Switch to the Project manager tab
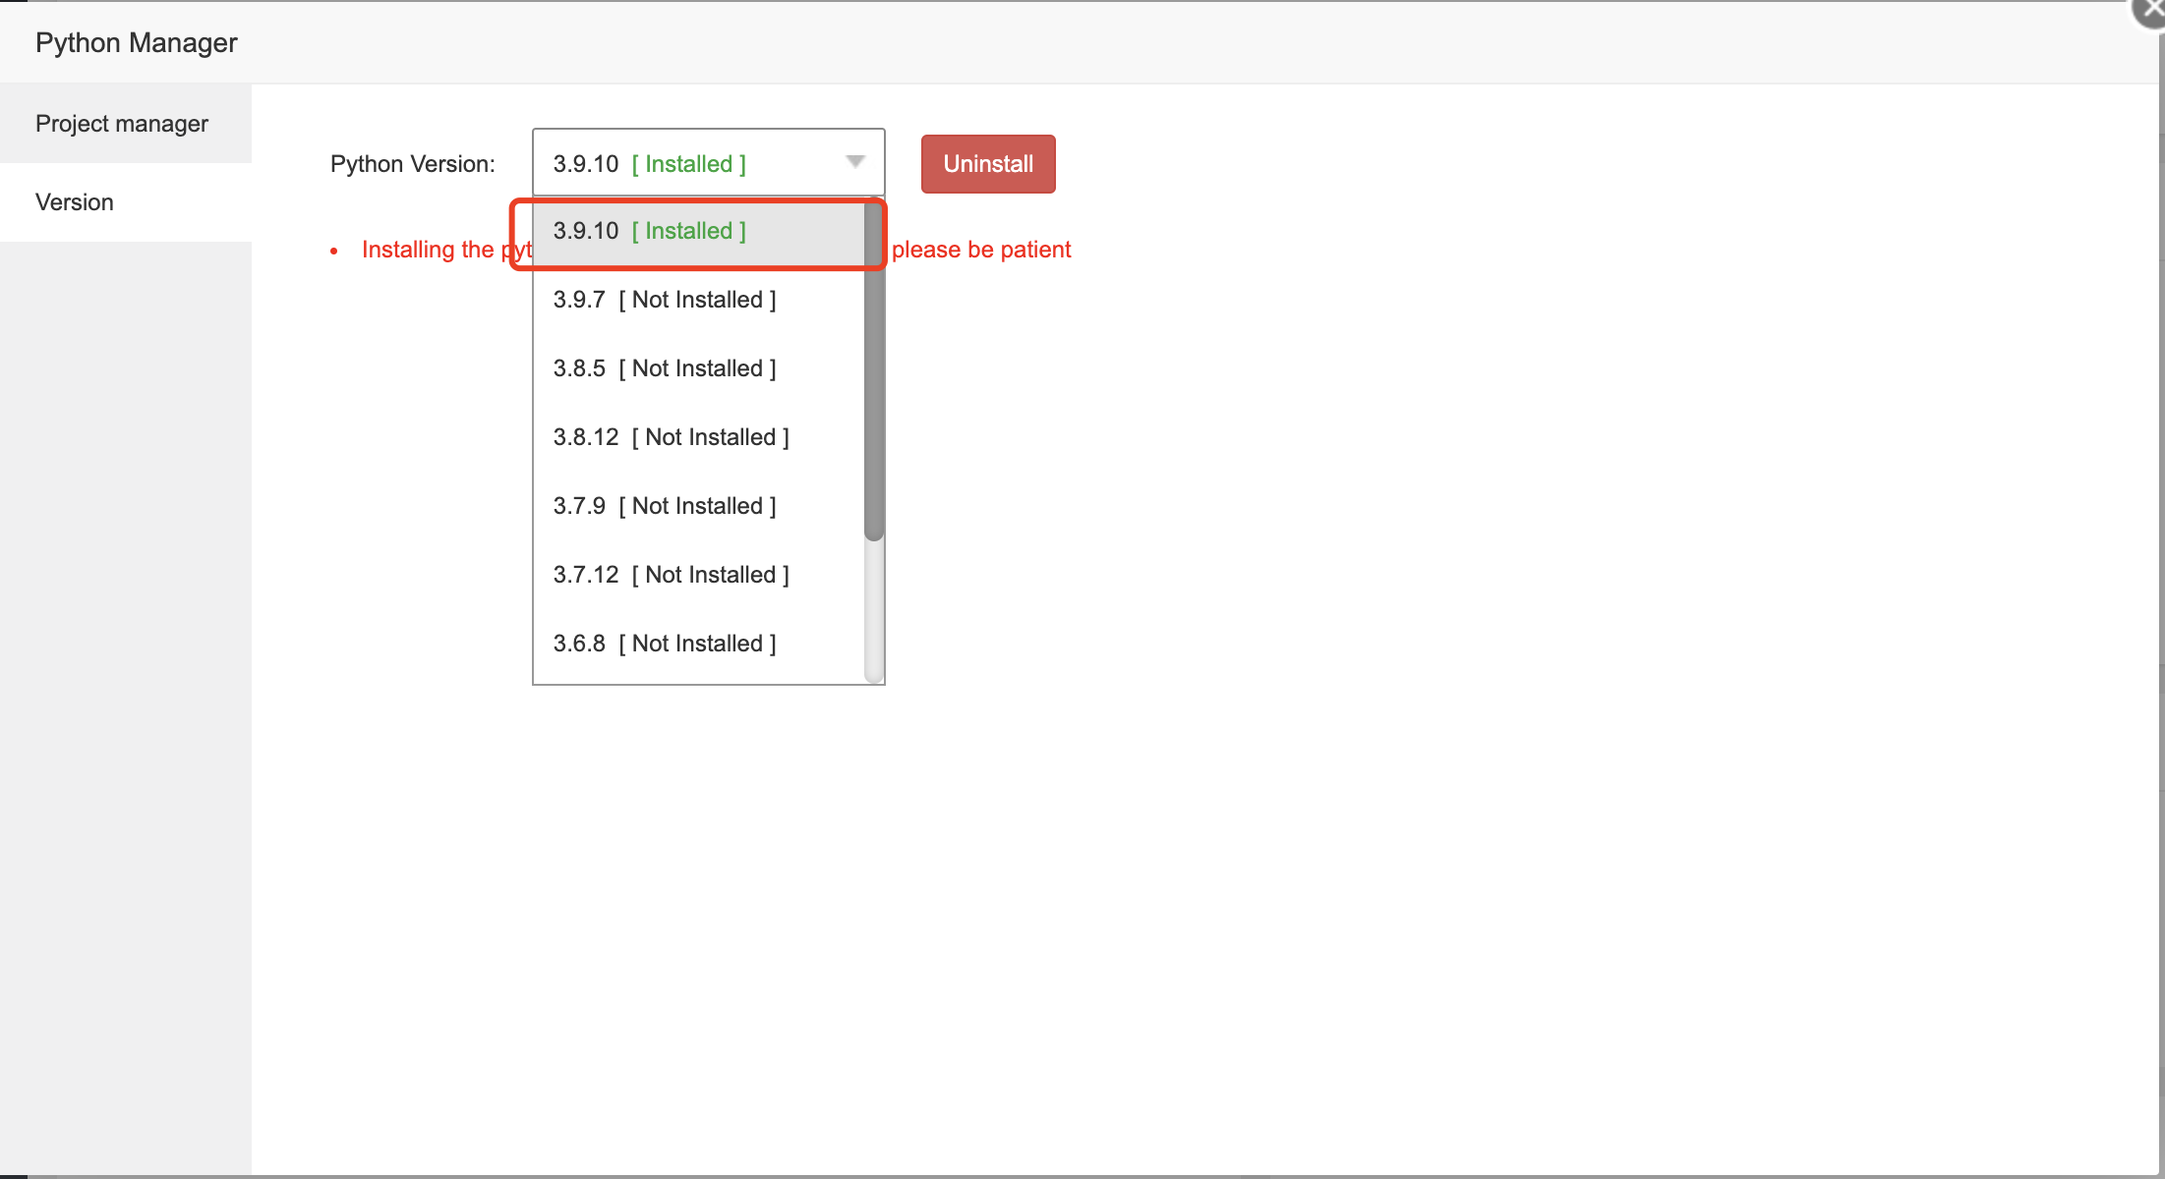The width and height of the screenshot is (2165, 1179). click(x=122, y=123)
